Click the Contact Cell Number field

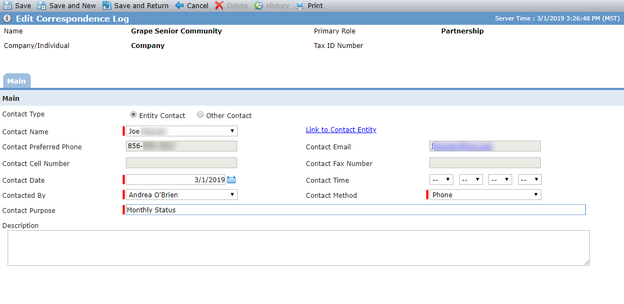click(x=182, y=163)
